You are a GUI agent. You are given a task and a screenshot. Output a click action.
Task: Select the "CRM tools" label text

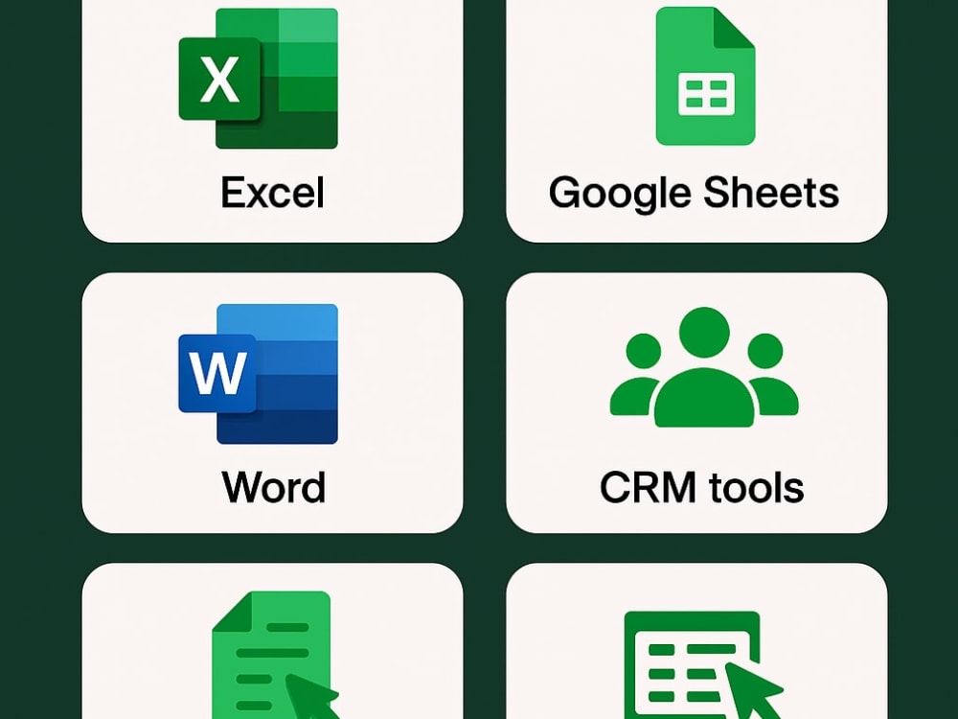tap(701, 487)
